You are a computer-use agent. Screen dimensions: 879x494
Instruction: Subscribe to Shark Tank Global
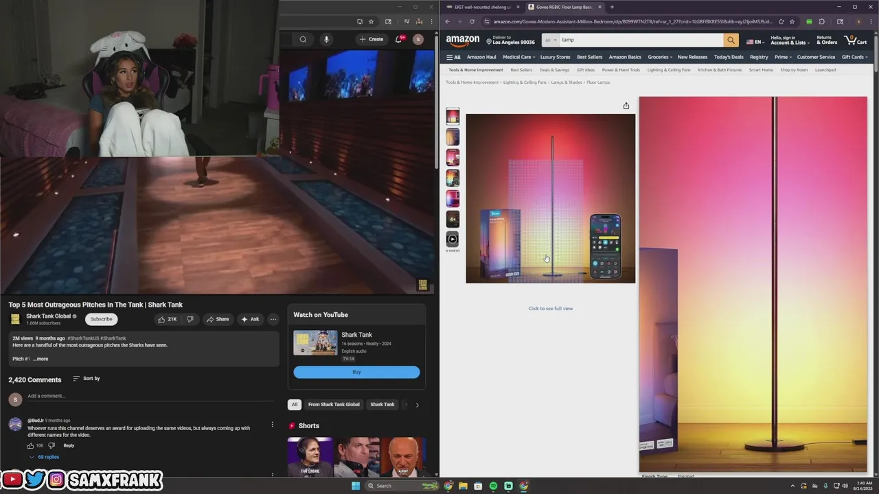point(102,319)
